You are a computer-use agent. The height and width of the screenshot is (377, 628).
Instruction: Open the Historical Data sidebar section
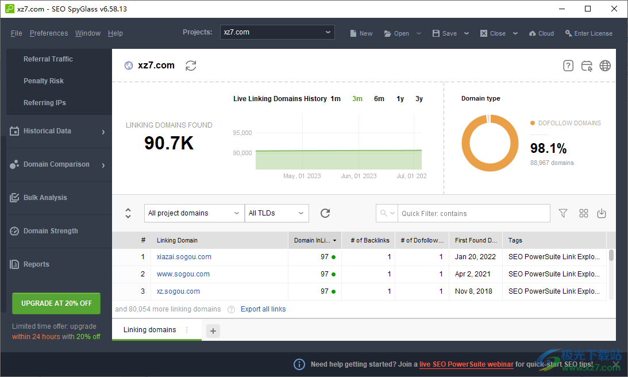59,131
